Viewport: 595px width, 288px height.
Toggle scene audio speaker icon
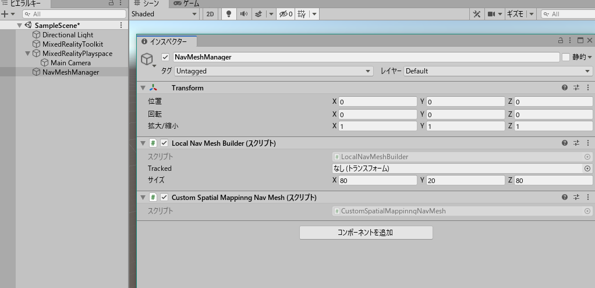click(x=243, y=14)
